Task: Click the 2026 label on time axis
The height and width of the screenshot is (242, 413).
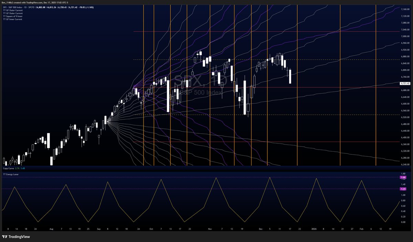Action: 314,228
